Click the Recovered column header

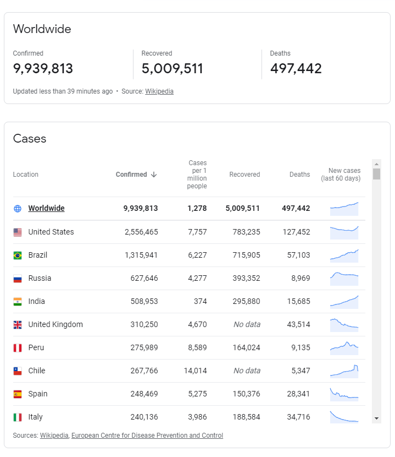[x=244, y=175]
